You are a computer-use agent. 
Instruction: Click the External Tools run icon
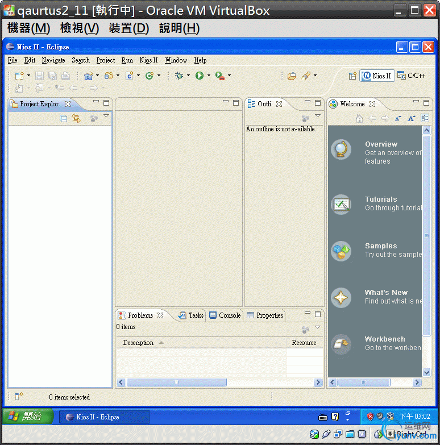(220, 76)
